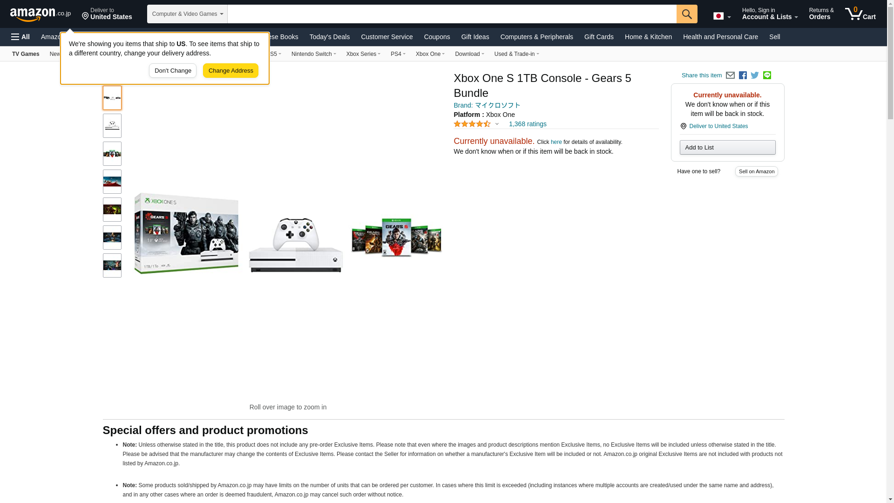Image resolution: width=894 pixels, height=503 pixels.
Task: Expand the star rating breakdown popover
Action: click(476, 124)
